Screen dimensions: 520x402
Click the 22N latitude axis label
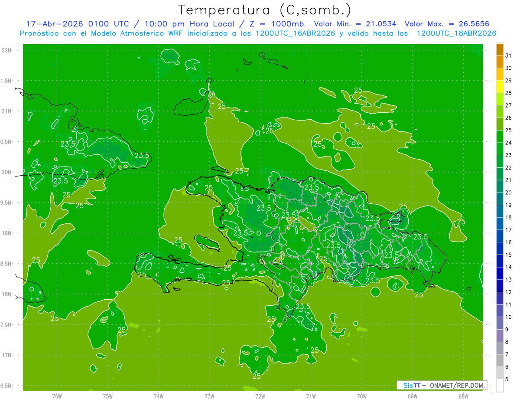coord(6,50)
